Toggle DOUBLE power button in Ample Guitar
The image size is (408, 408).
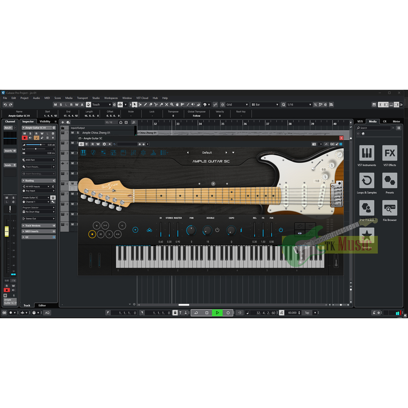pos(217,230)
